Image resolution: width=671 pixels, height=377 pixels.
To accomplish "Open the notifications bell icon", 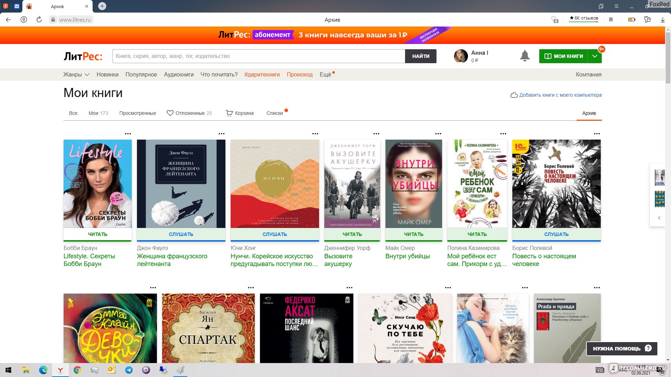I will pyautogui.click(x=525, y=56).
